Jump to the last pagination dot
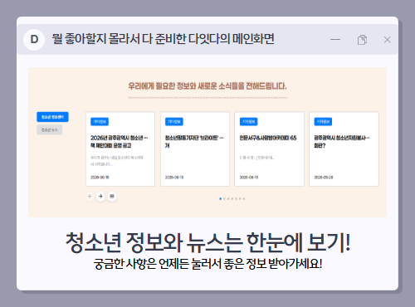 click(244, 198)
